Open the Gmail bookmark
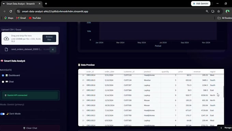 [x=21, y=18]
